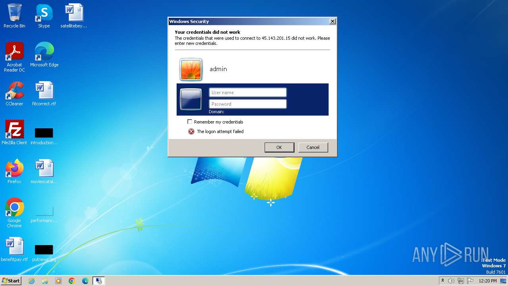Select the other-user account picture tile
Image resolution: width=508 pixels, height=286 pixels.
point(191,99)
